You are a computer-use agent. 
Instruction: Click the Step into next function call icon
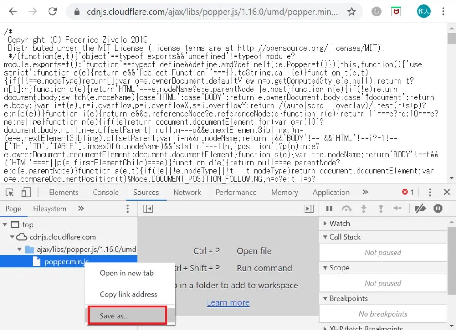(364, 208)
